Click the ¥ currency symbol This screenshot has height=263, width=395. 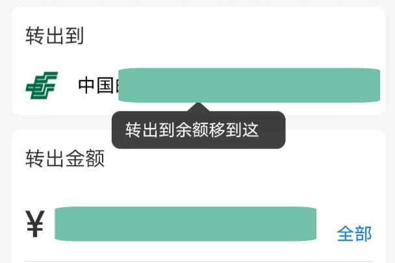(x=35, y=225)
